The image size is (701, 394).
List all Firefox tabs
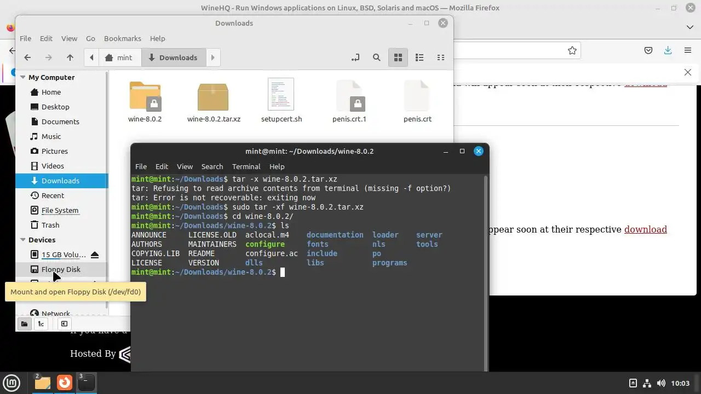689,27
